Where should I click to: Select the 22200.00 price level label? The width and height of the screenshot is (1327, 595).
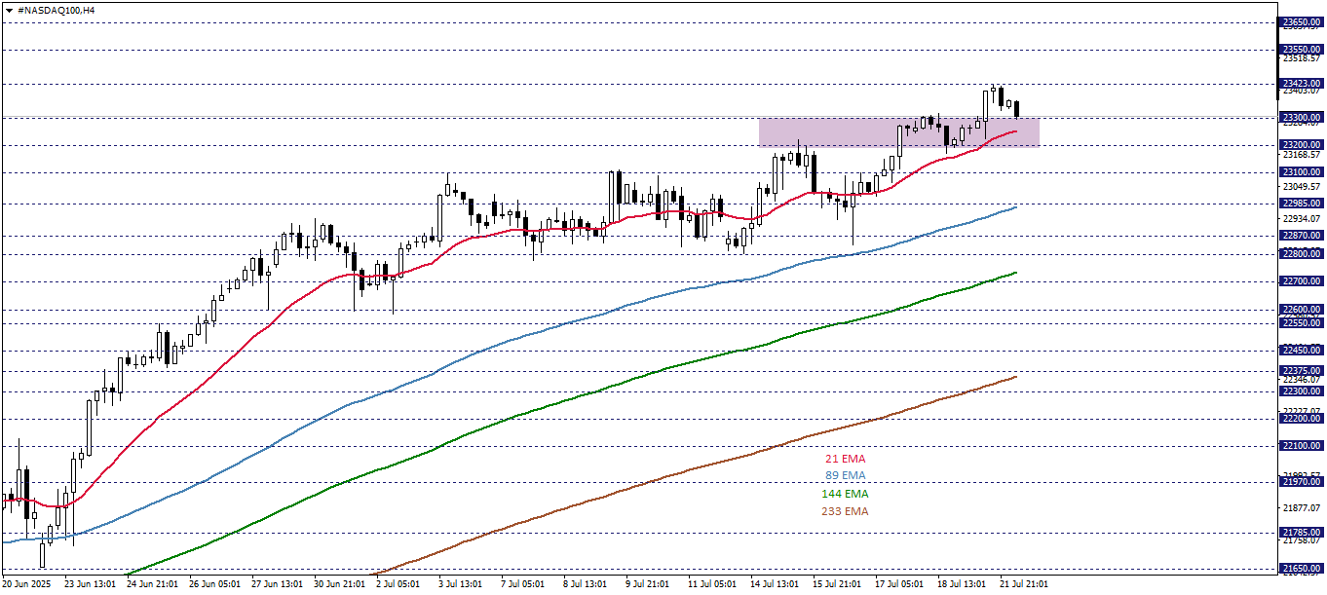click(x=1301, y=419)
